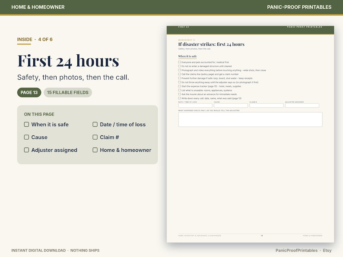Viewport: 343px width, 257px height.
Task: Tick the "When it is safe" checkbox
Action: (26, 125)
